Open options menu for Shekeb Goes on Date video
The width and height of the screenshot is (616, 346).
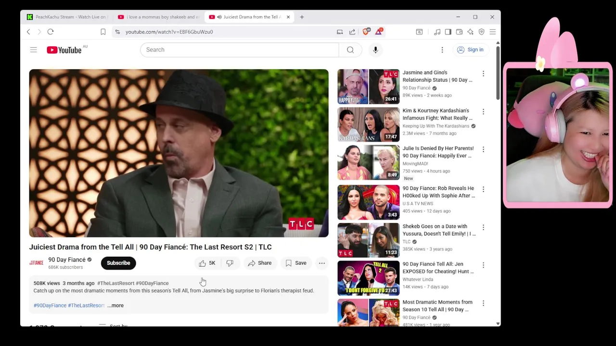pos(483,227)
